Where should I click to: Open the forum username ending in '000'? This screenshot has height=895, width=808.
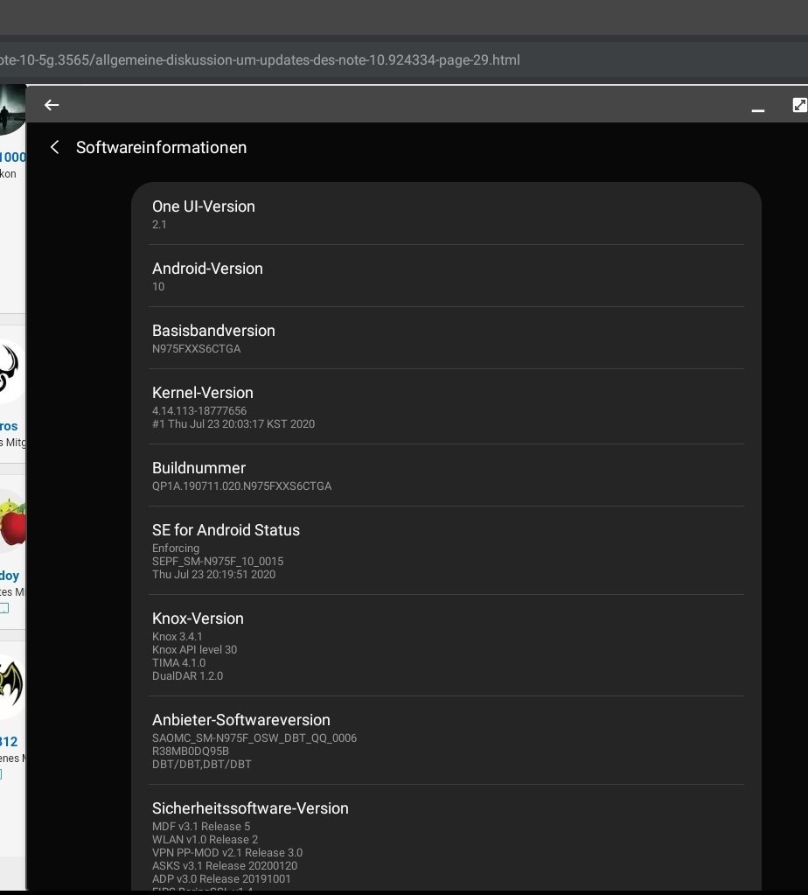pos(12,157)
